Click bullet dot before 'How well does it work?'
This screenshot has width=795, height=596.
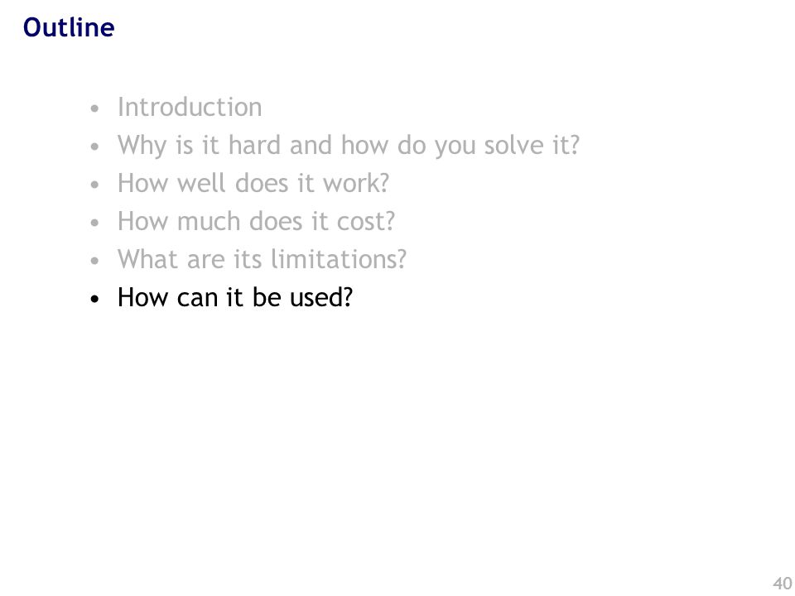(x=94, y=185)
